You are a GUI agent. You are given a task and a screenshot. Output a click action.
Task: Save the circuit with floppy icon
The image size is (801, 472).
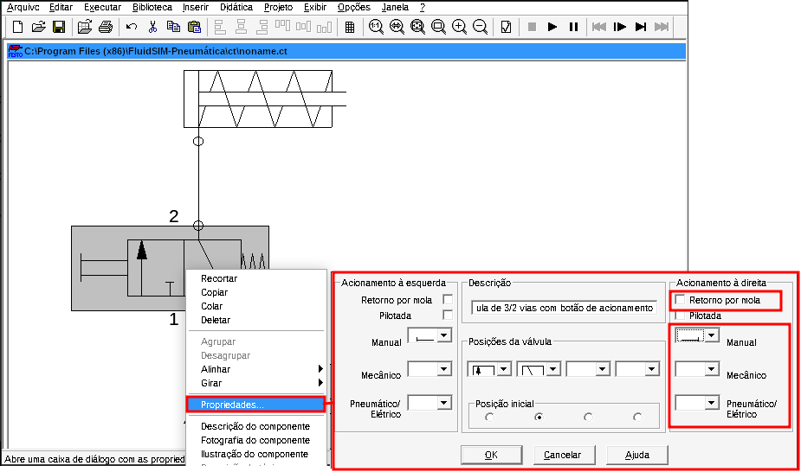59,27
